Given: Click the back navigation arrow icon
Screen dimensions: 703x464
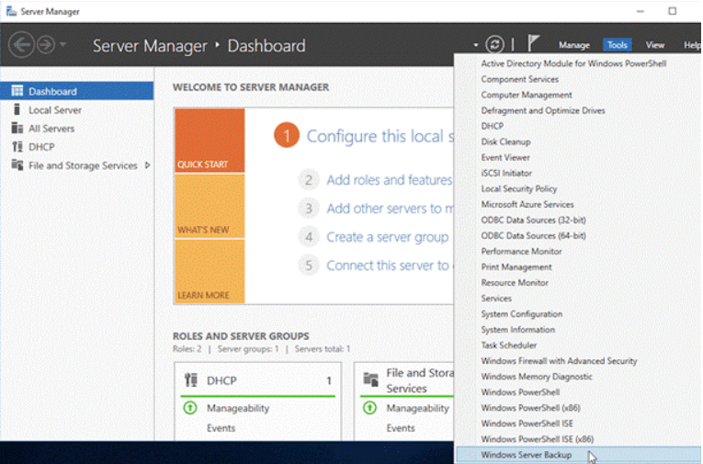Looking at the screenshot, I should pyautogui.click(x=21, y=45).
